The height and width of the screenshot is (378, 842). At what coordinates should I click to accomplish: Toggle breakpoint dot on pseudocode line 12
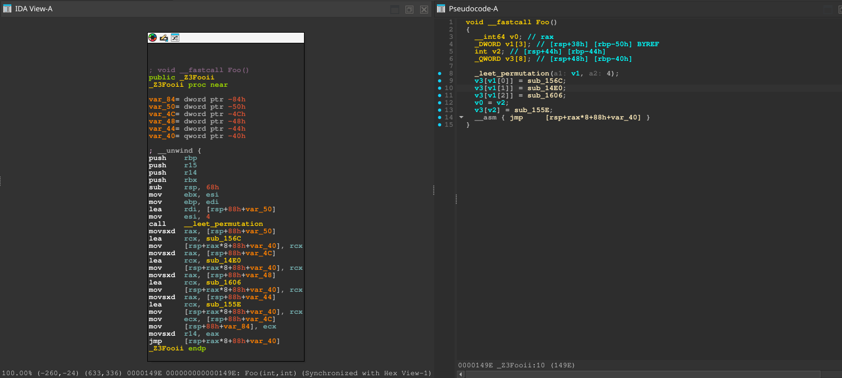440,103
